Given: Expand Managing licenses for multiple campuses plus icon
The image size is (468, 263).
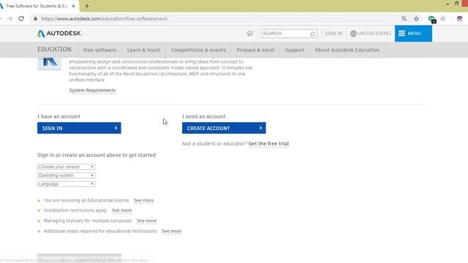Looking at the screenshot, I should point(39,221).
